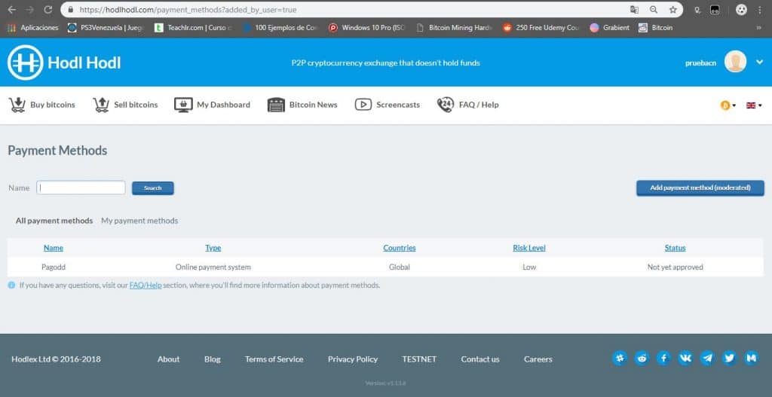Click the 'Not yet approved' status cell

coord(675,267)
